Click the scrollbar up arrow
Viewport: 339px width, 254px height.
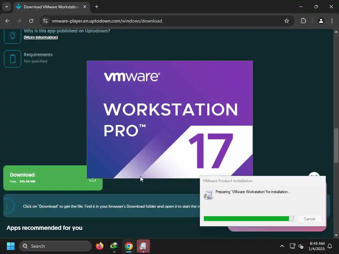click(336, 32)
